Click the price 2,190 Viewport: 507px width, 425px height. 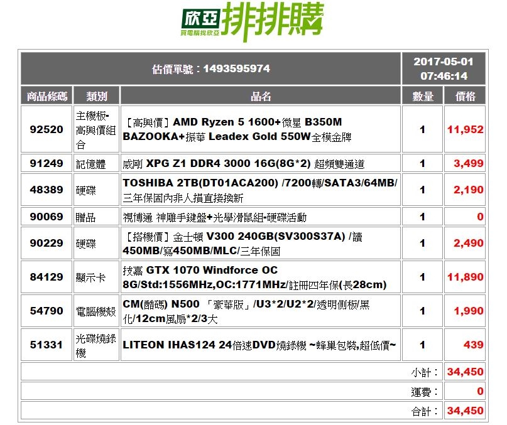click(469, 190)
